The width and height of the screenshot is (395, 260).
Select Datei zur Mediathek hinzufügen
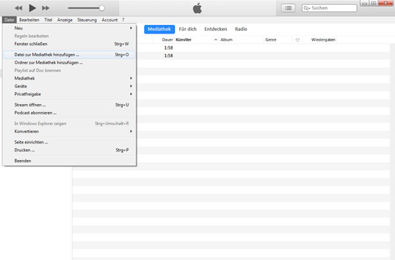(69, 55)
